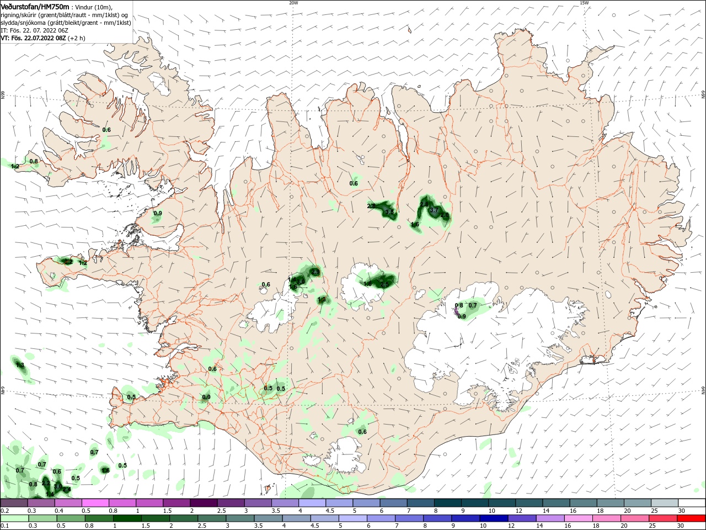The height and width of the screenshot is (530, 706).
Task: Click the 3.7 precipitation value on the map
Action: [434, 210]
